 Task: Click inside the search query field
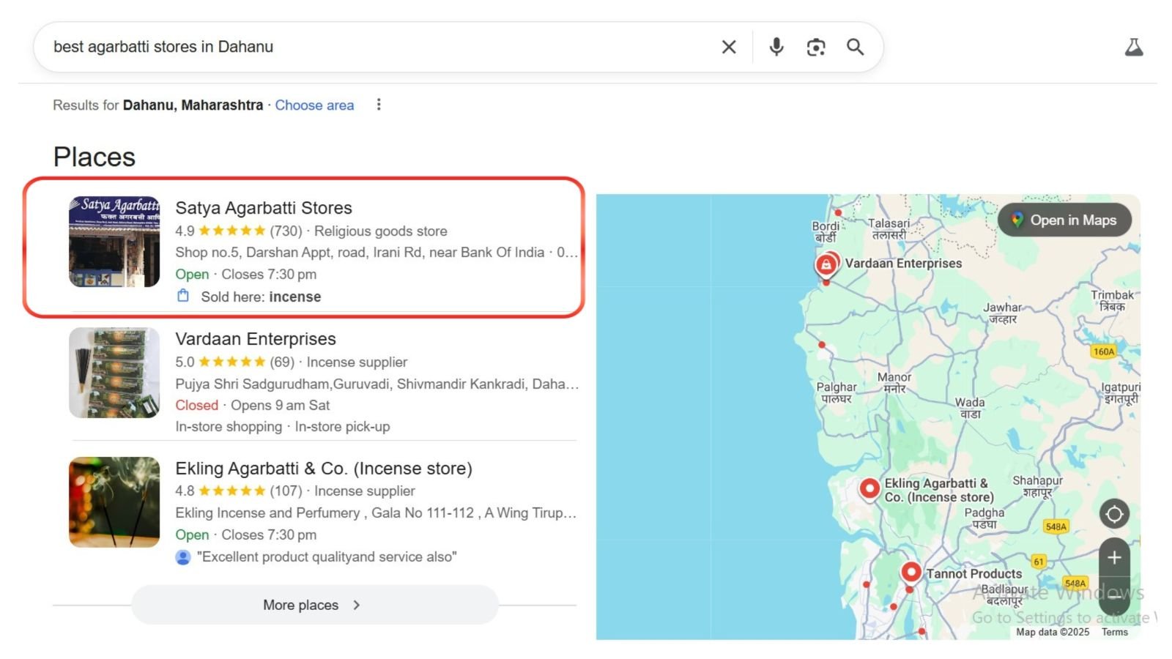pos(366,47)
